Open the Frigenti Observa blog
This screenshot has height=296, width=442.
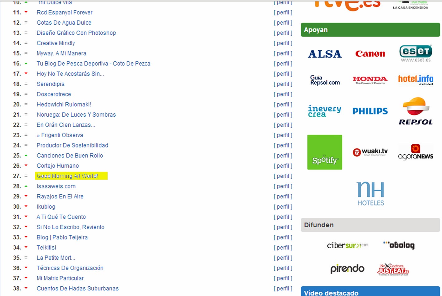coord(60,135)
